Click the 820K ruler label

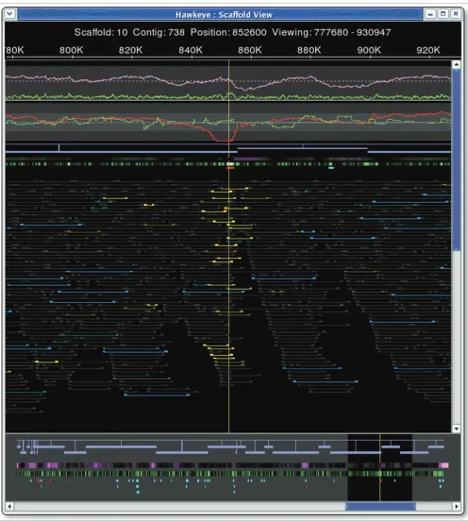tap(131, 50)
